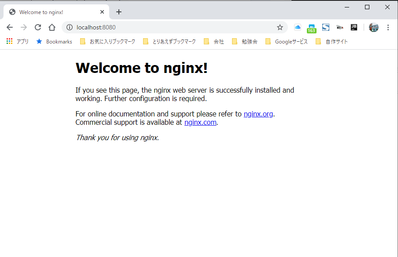Open the blue S extension icon
The width and height of the screenshot is (398, 257).
pos(326,27)
